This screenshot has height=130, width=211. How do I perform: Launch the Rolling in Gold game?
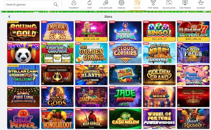tap(23, 31)
